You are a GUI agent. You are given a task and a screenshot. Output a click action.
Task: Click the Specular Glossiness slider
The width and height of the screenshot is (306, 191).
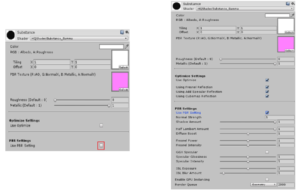[x=248, y=157]
